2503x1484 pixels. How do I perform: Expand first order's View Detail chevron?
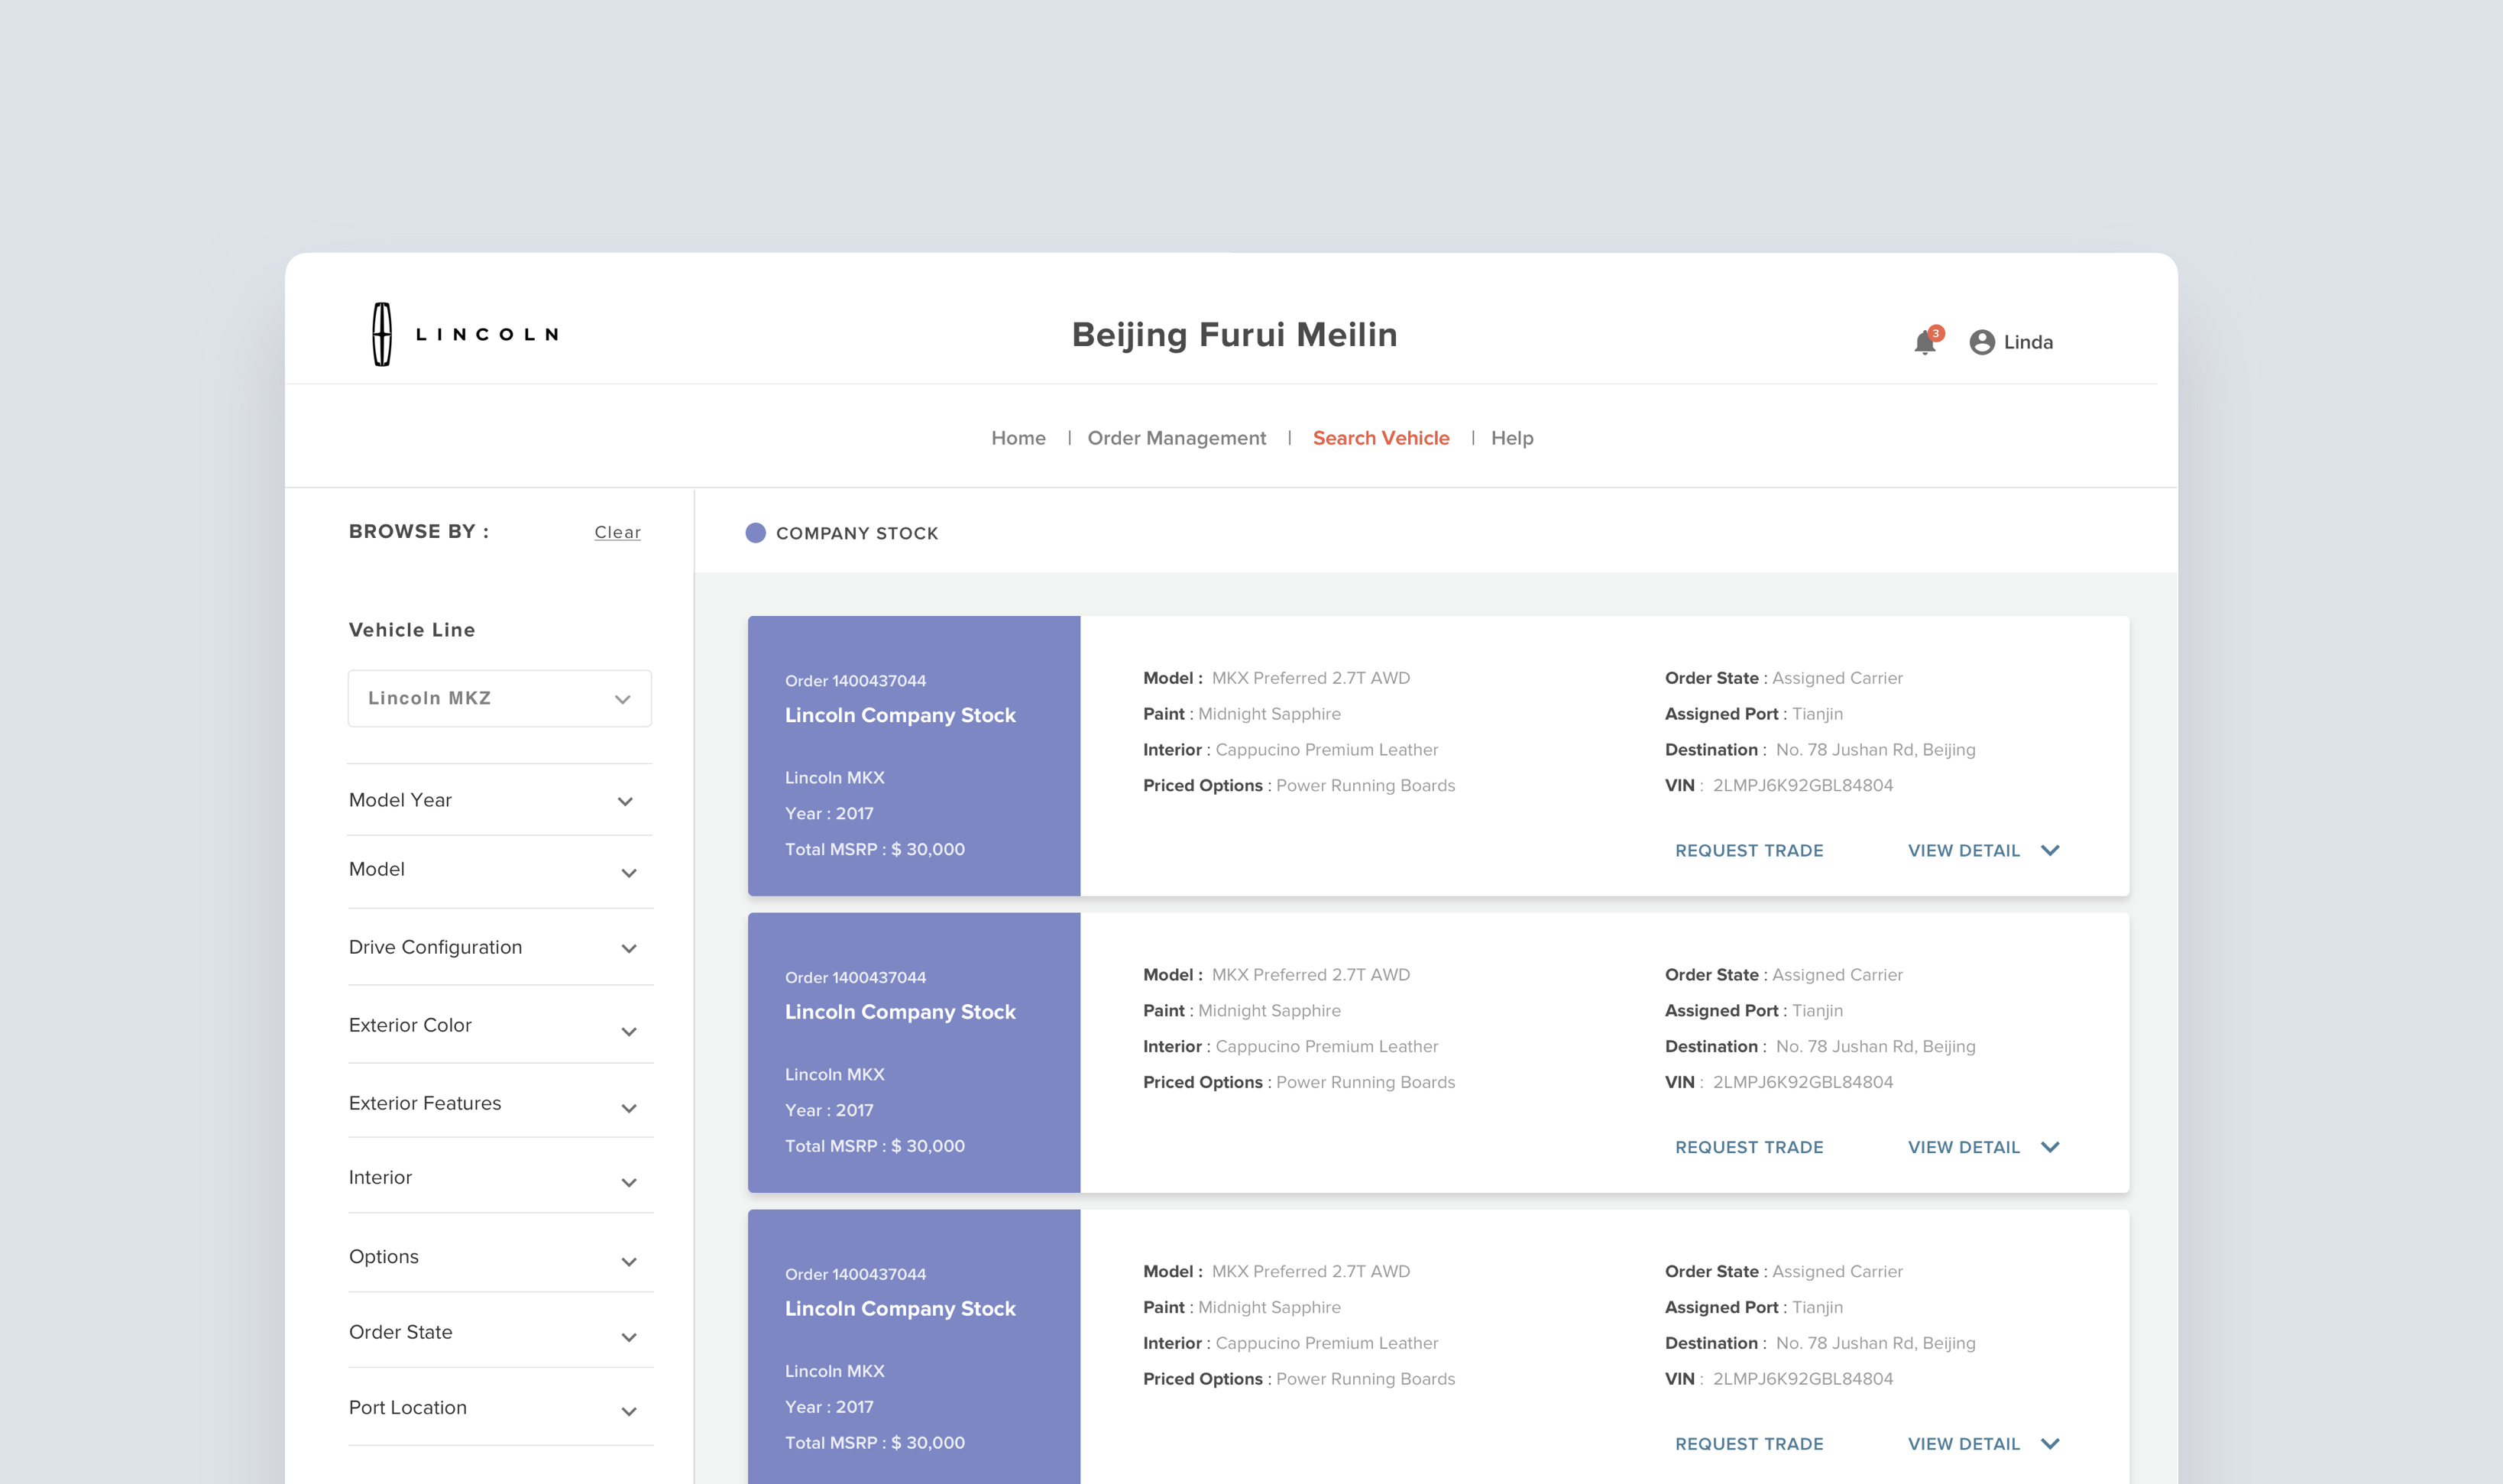tap(2050, 850)
